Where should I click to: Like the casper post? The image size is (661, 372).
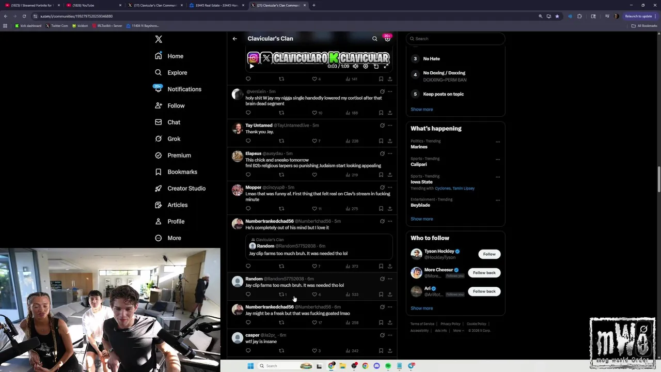(314, 351)
